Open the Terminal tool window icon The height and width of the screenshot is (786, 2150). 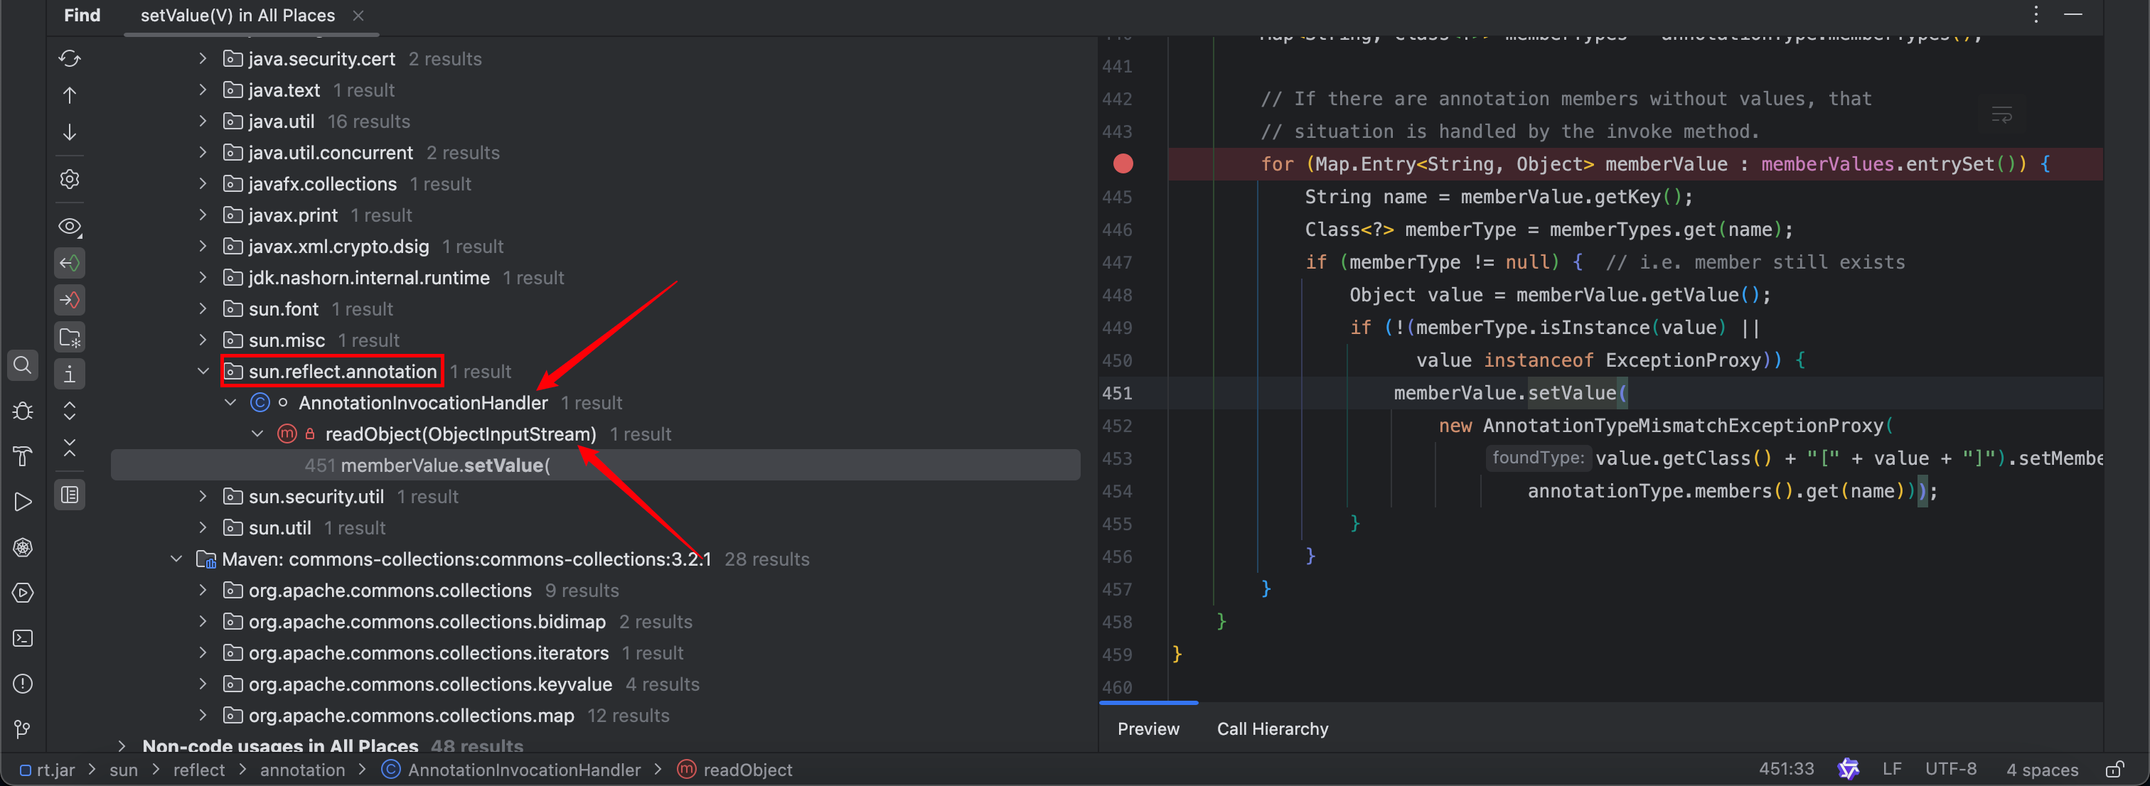click(x=23, y=638)
